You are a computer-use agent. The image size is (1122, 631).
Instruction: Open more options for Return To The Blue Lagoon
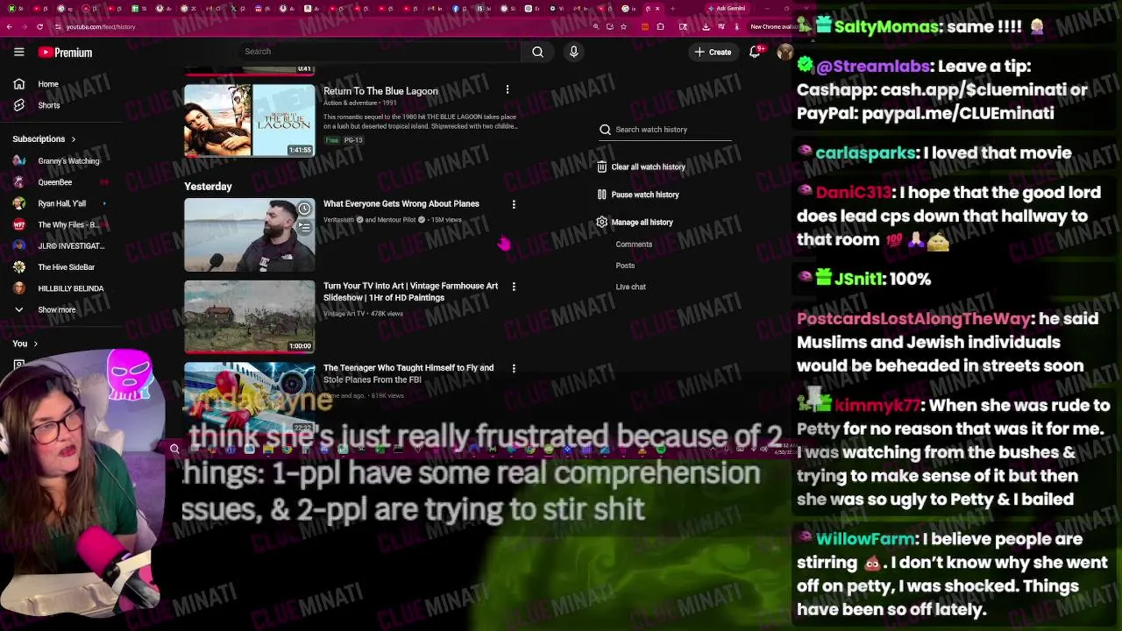[x=507, y=89]
